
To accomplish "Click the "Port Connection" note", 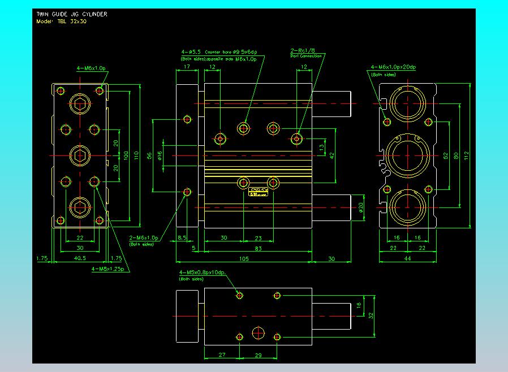I will point(306,56).
